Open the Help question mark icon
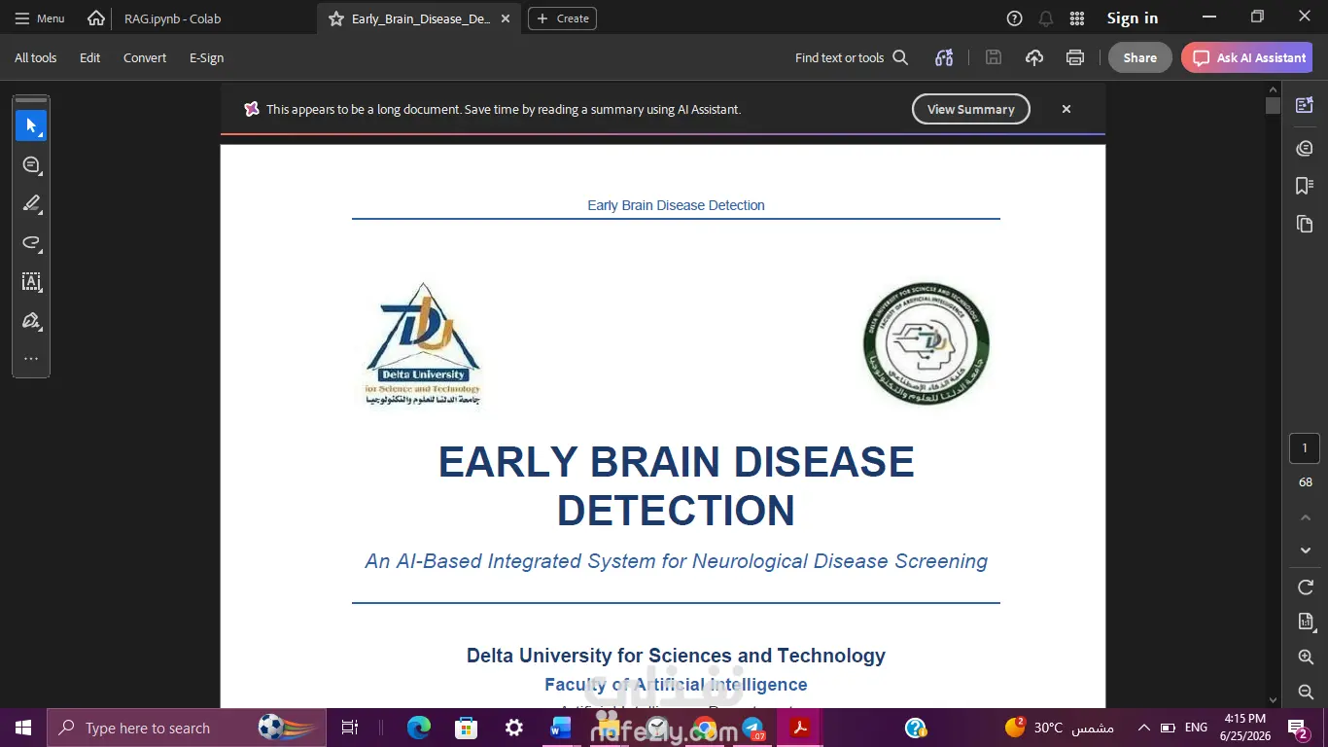Viewport: 1328px width, 747px height. point(1014,18)
